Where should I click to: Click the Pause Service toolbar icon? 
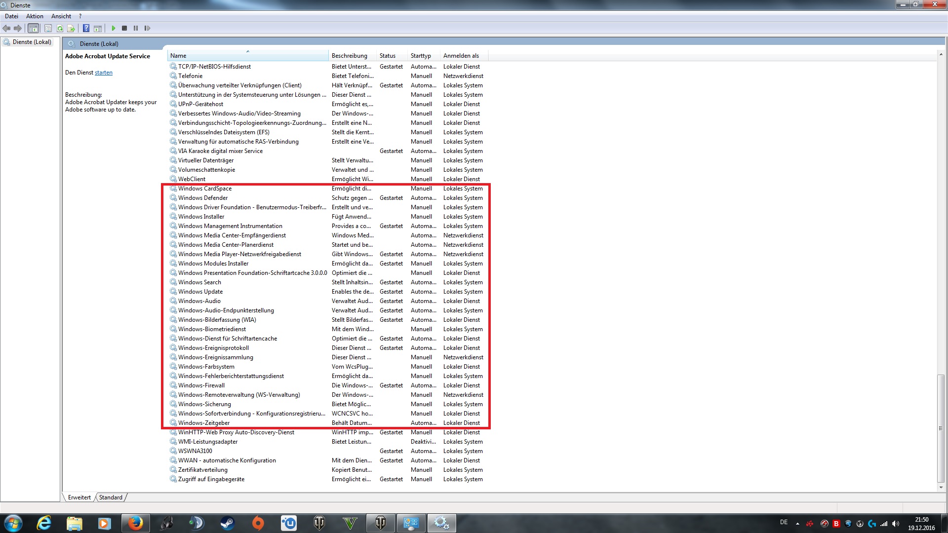coord(136,29)
